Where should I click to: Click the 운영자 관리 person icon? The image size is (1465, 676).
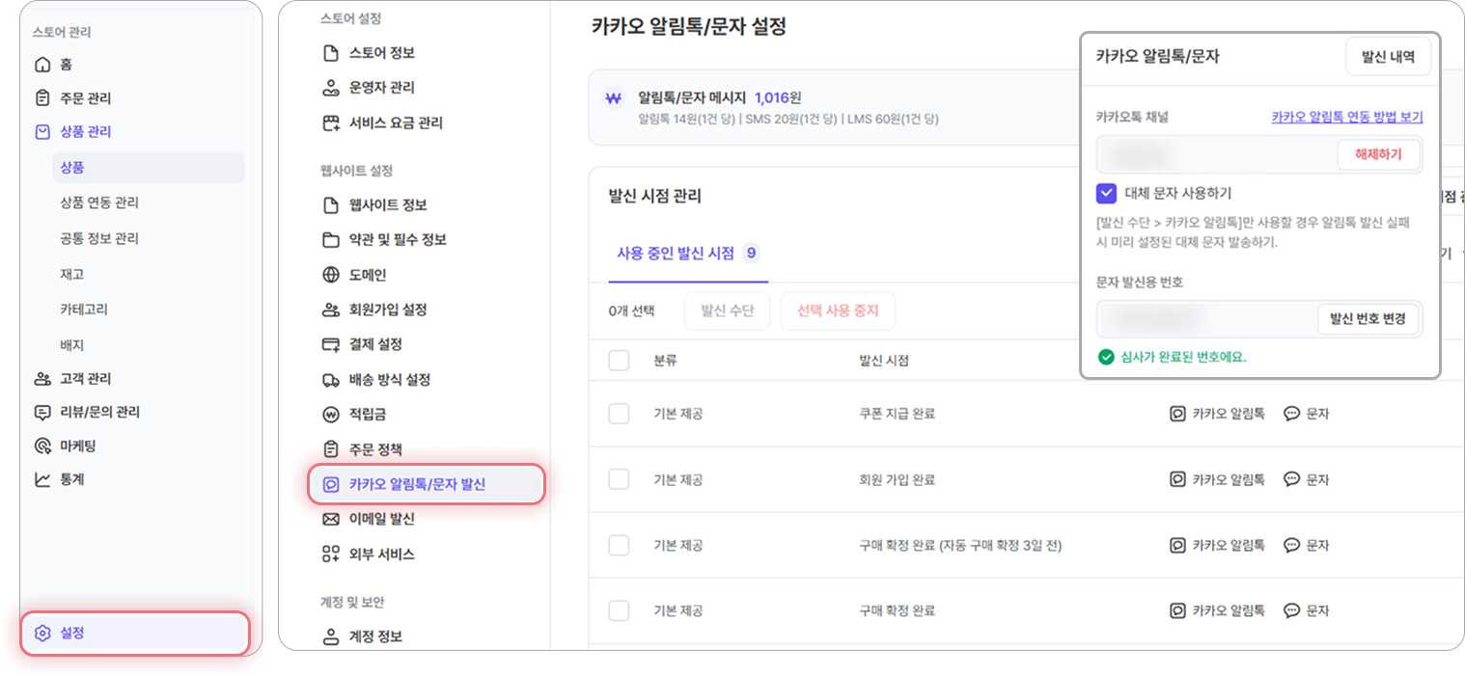click(x=331, y=88)
